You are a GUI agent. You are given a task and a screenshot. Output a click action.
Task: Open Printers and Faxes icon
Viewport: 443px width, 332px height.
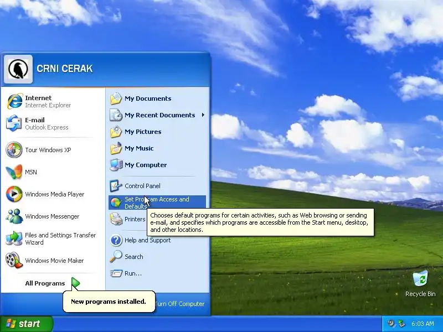pyautogui.click(x=116, y=219)
